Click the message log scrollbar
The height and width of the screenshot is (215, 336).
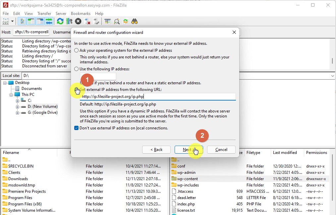[x=332, y=61]
